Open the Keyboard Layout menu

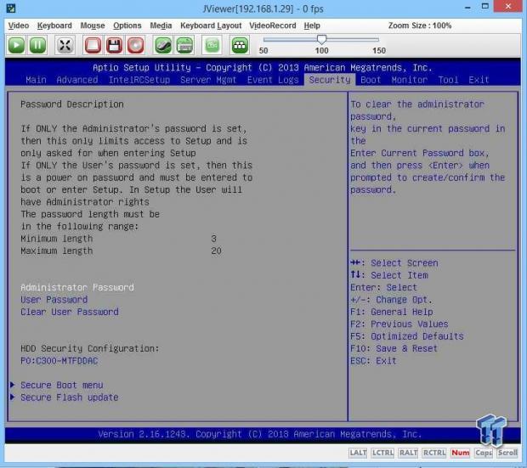(211, 25)
